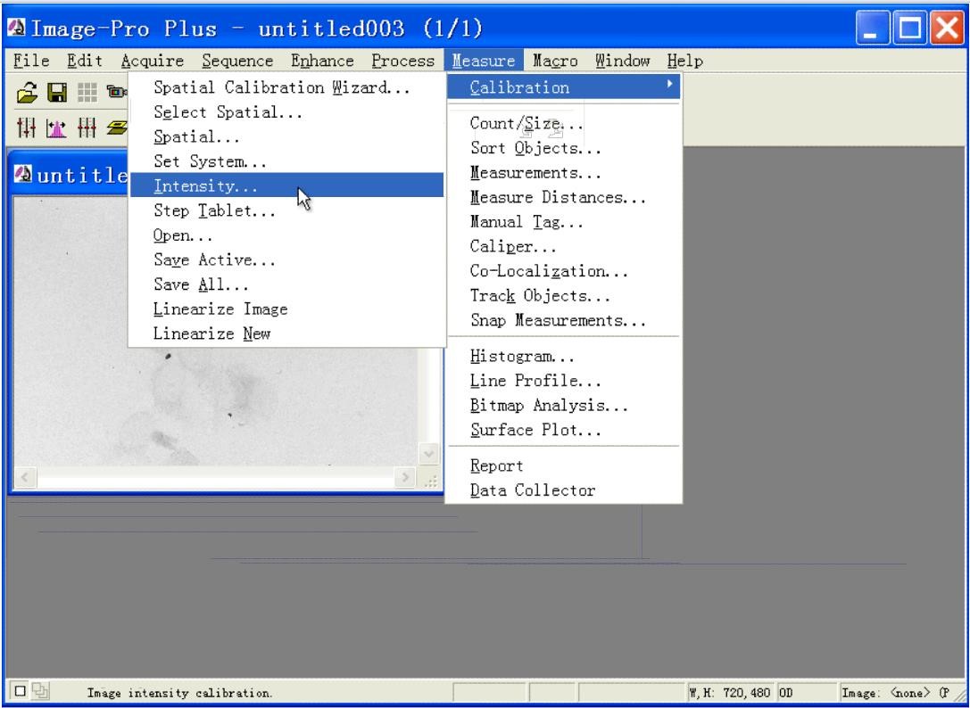Click the small square icon in status bar

[x=20, y=691]
